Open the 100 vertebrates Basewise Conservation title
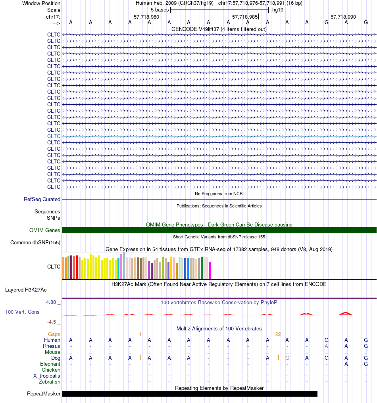Screen dimensions: 377x403 click(219, 303)
